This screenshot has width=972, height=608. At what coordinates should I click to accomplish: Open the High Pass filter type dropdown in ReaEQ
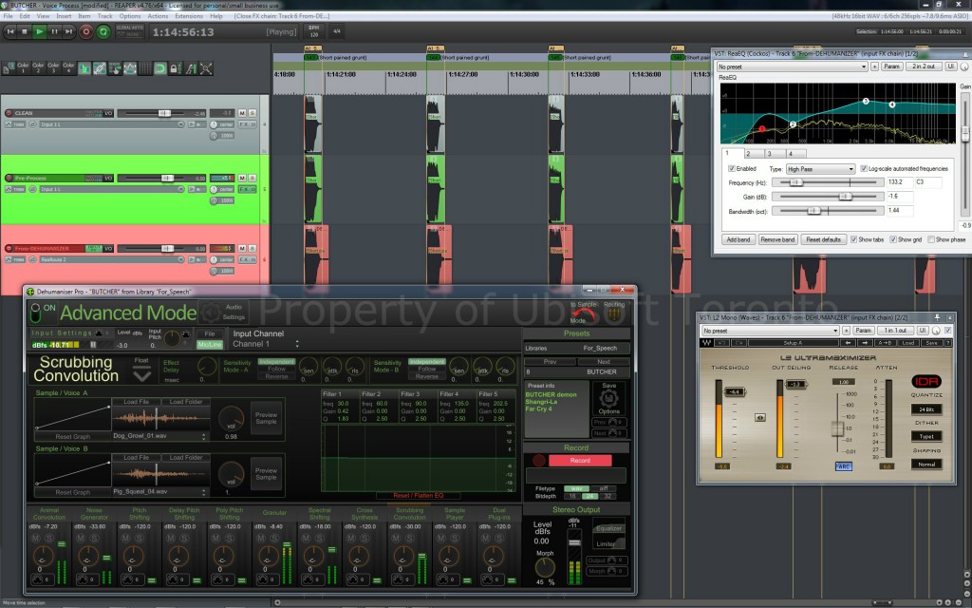[x=819, y=169]
